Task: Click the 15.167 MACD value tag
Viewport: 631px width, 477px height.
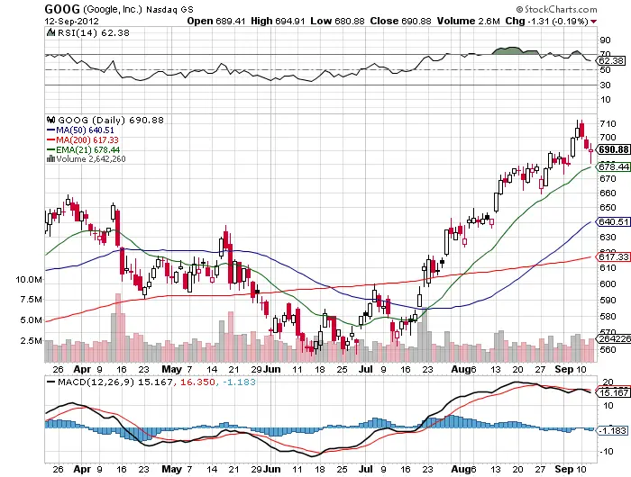Action: pos(613,392)
